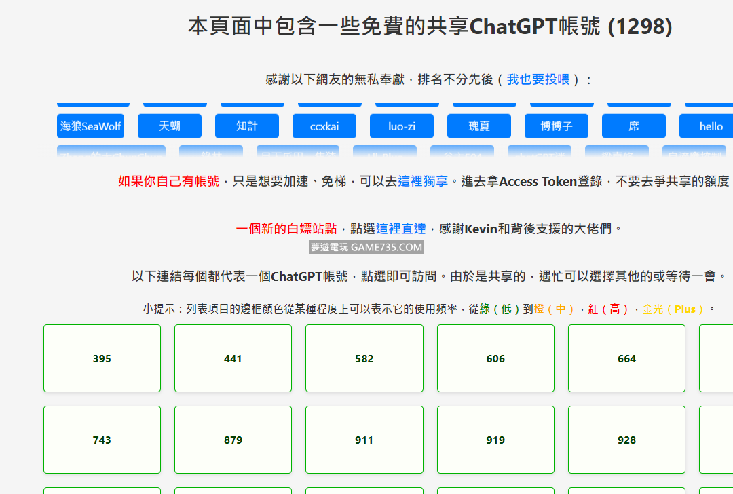The height and width of the screenshot is (494, 733).
Task: Follow the 這裡獨享 link
Action: 423,181
